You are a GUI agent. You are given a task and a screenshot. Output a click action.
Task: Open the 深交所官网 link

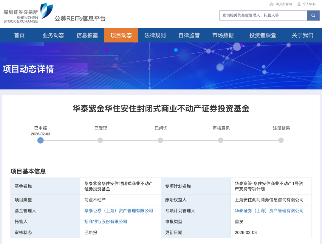pyautogui.click(x=284, y=4)
